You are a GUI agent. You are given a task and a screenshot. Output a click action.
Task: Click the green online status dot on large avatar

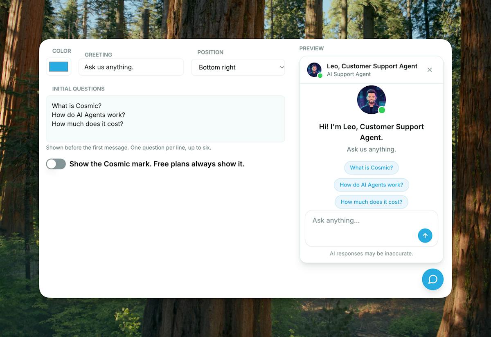[x=382, y=110]
